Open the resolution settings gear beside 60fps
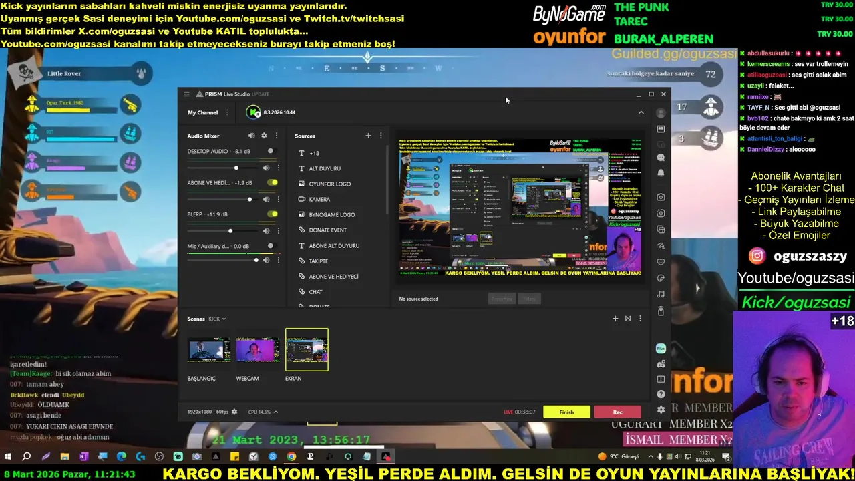 pyautogui.click(x=234, y=412)
